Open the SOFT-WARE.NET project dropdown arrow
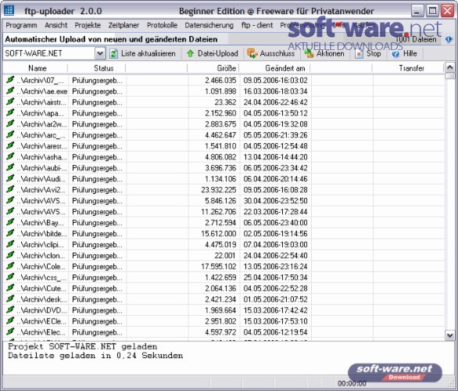Screen dimensions: 458x391 tap(99, 53)
